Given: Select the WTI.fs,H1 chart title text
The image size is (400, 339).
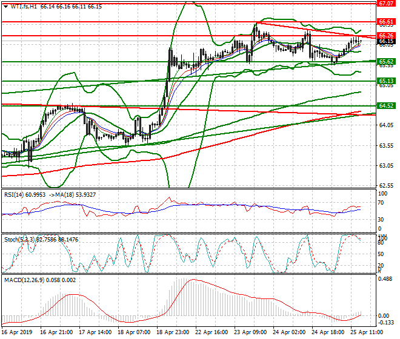Looking at the screenshot, I should (x=24, y=7).
